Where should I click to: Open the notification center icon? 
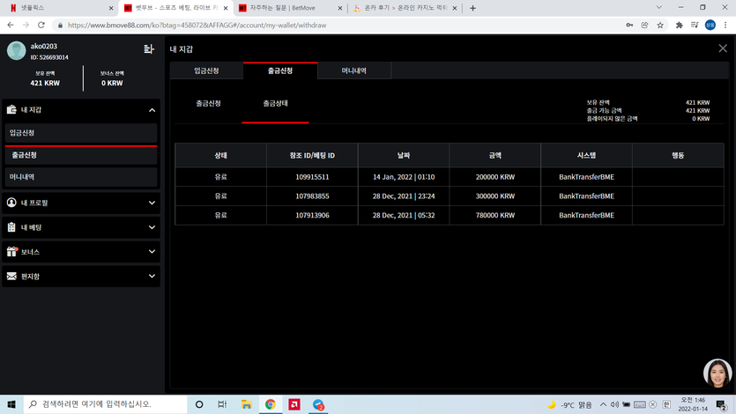721,404
